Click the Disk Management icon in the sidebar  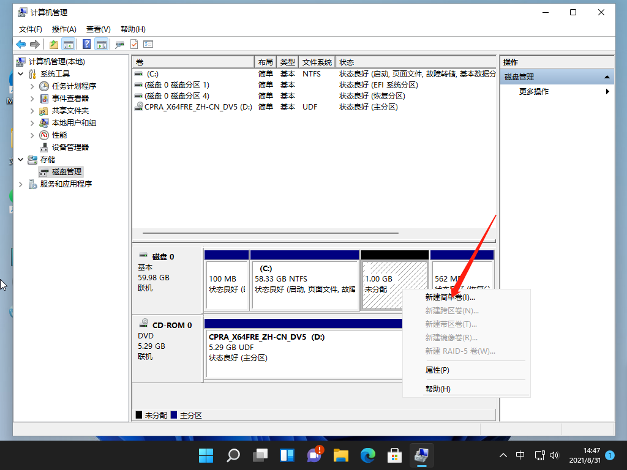[44, 171]
